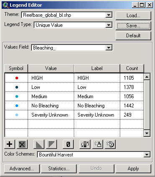Click the plus icon to add a class
The image size is (155, 177).
10,144
